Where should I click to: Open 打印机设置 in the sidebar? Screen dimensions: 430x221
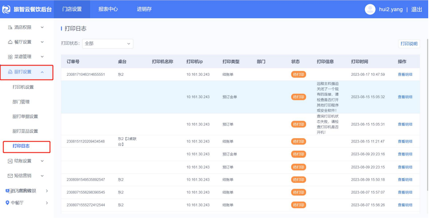[23, 87]
